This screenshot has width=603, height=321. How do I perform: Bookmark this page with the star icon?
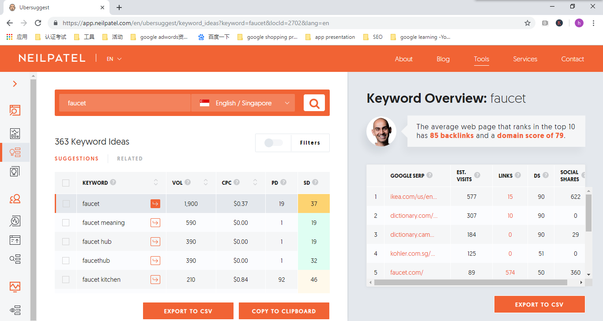point(527,23)
